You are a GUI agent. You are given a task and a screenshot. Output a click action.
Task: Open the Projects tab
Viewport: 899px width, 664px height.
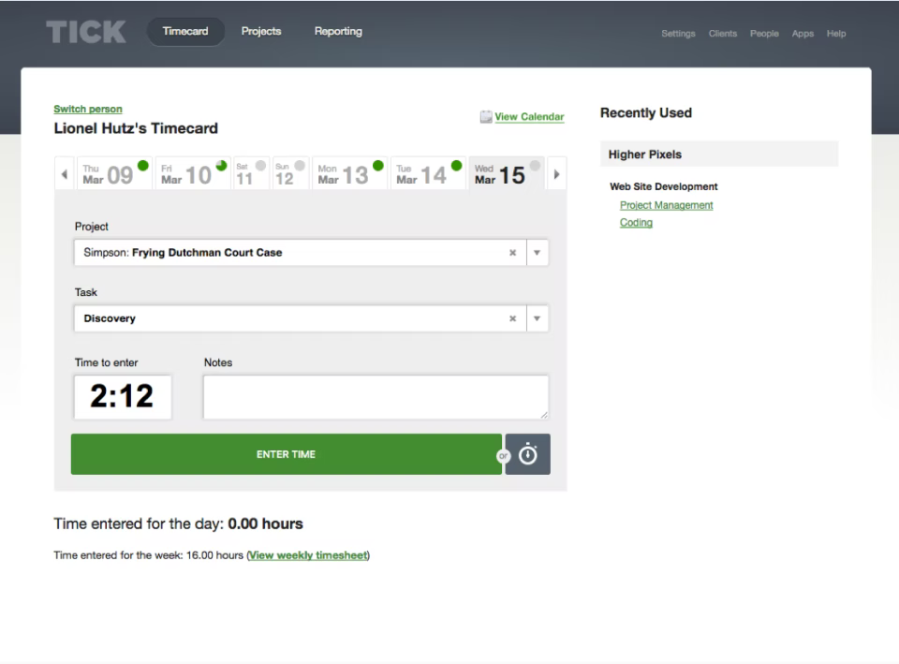[261, 32]
